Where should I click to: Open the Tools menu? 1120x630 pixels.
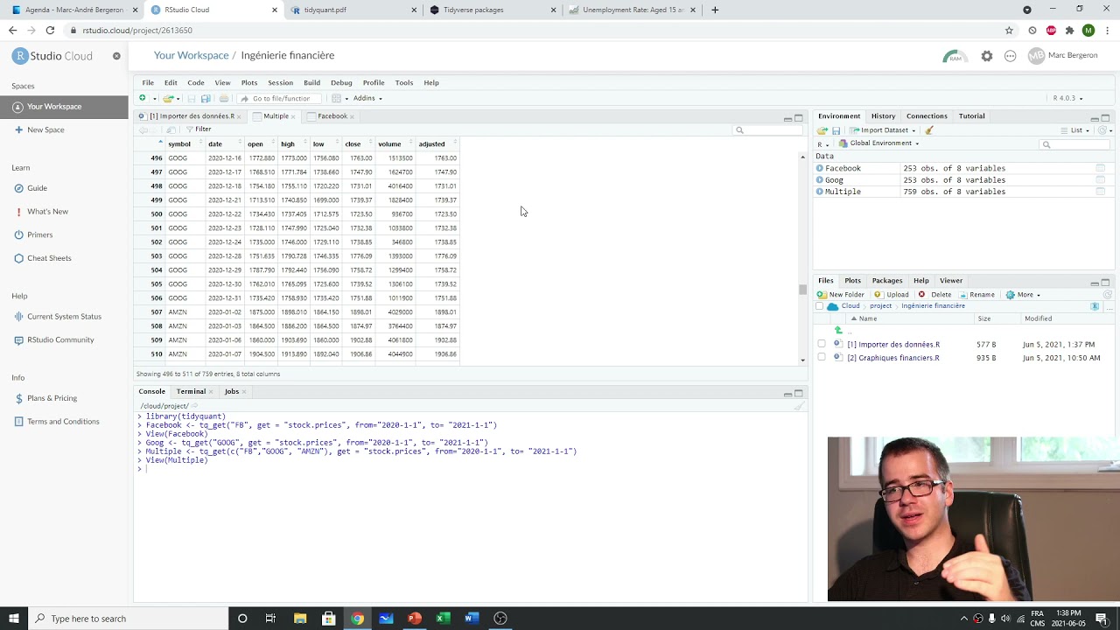pyautogui.click(x=403, y=82)
